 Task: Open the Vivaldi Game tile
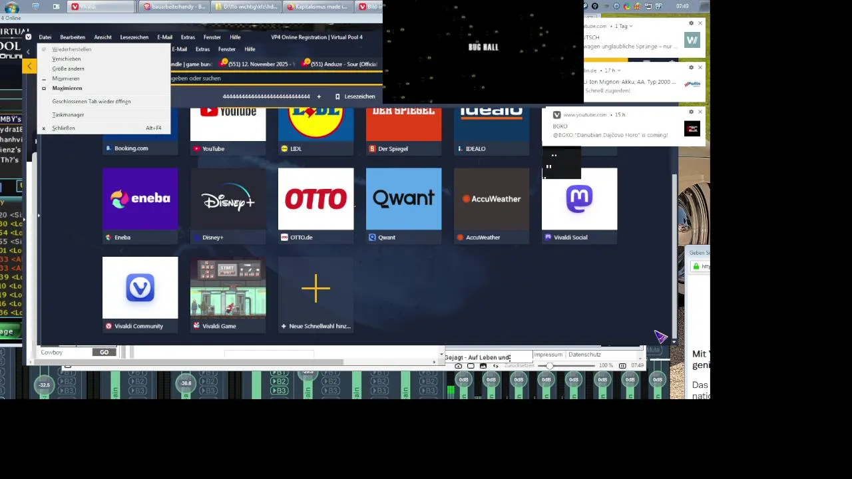tap(228, 294)
